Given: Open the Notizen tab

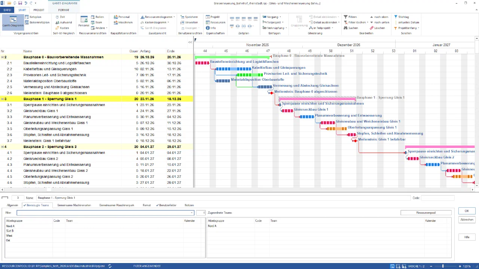Looking at the screenshot, I should click(189, 205).
